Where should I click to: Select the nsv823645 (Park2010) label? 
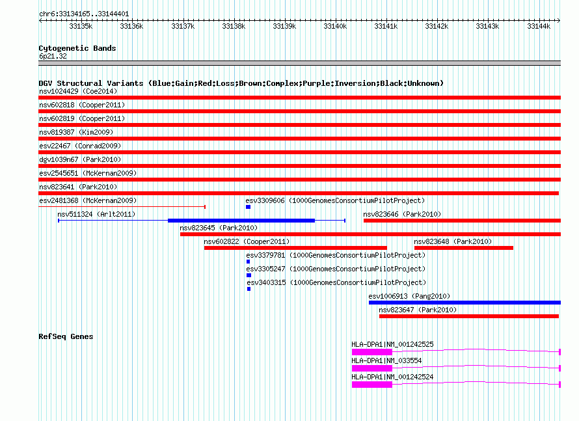219,228
